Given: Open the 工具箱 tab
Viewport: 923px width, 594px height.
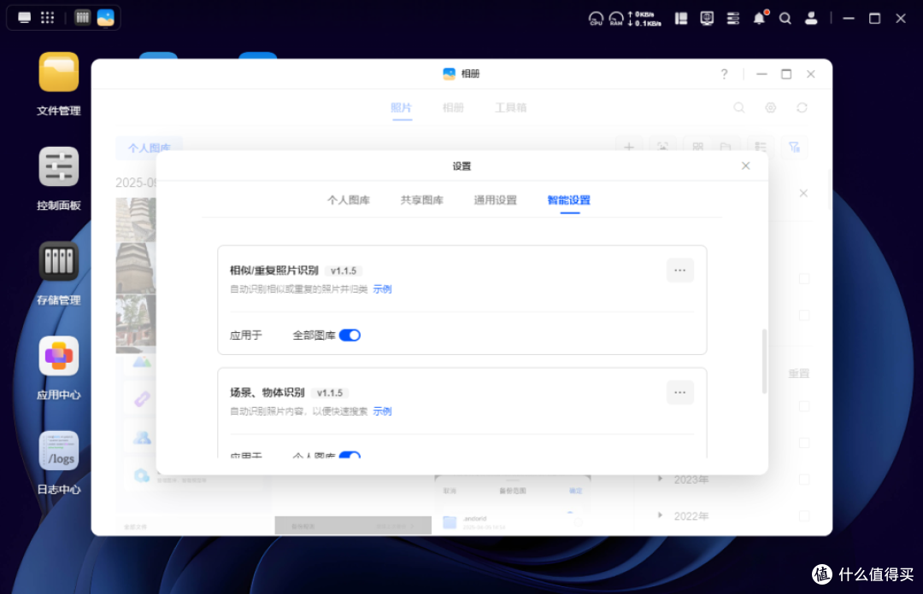Looking at the screenshot, I should click(510, 108).
